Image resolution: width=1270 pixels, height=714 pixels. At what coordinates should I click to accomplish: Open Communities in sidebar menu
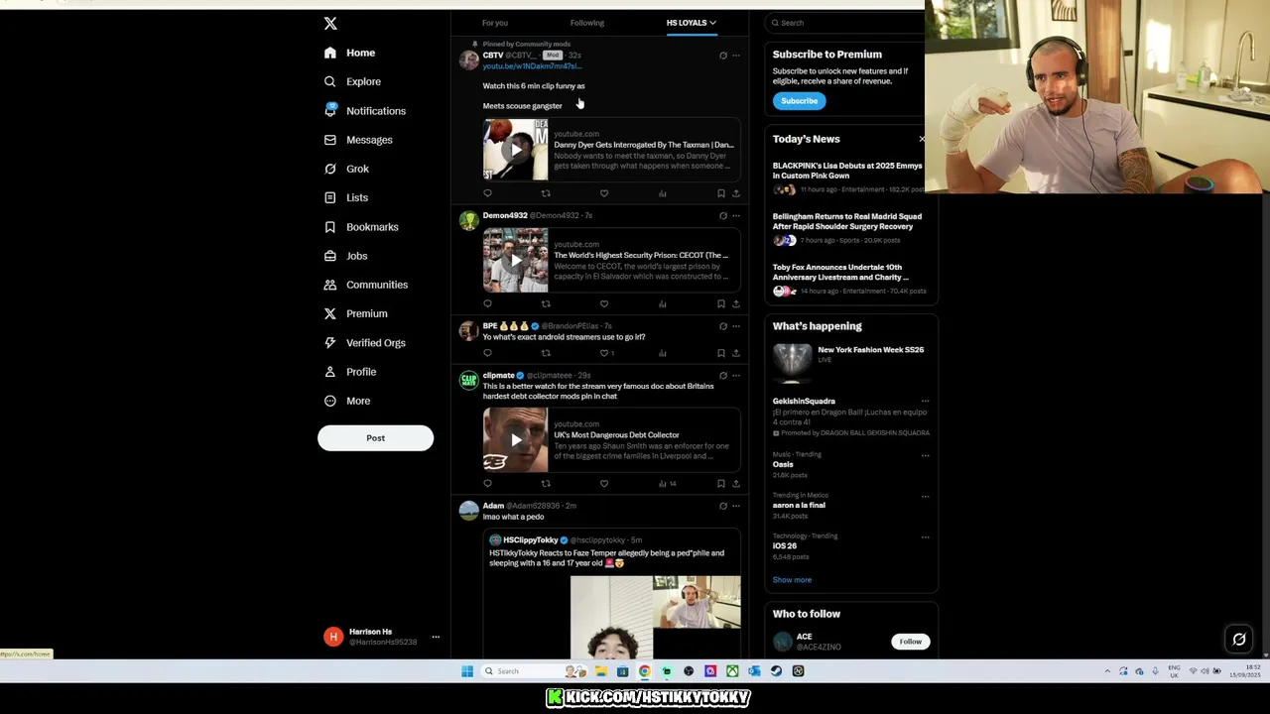coord(377,285)
